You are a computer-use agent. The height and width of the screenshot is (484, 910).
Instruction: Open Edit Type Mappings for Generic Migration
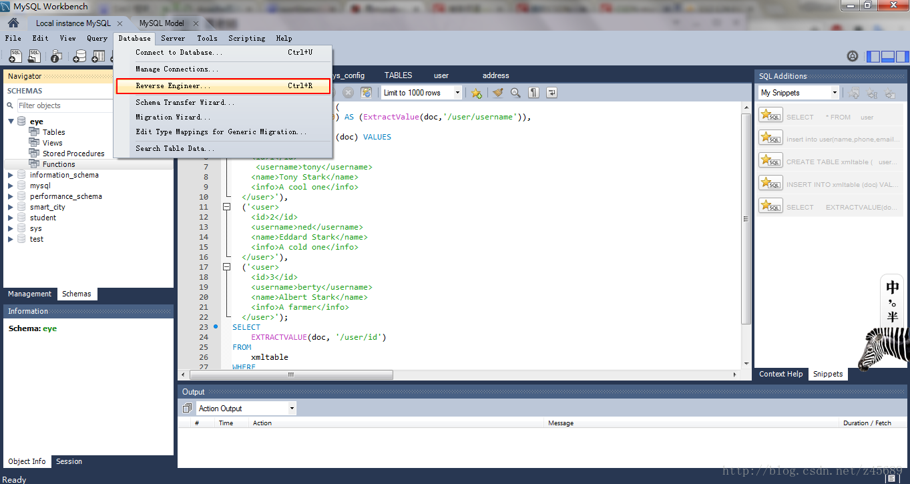pyautogui.click(x=223, y=132)
